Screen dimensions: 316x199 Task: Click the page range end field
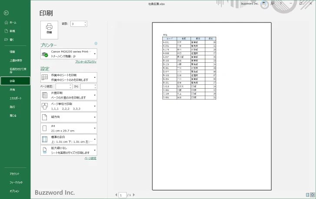(87, 87)
